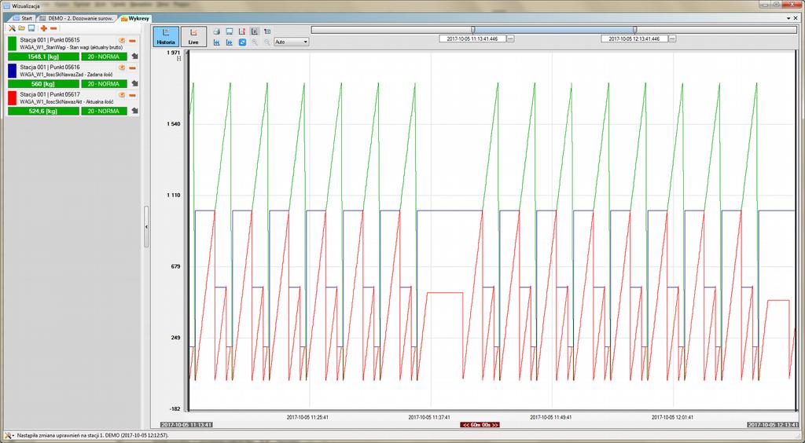Viewport: 805px width, 443px height.
Task: Click the blue color swatch of Punkt 05616
Action: pos(13,70)
